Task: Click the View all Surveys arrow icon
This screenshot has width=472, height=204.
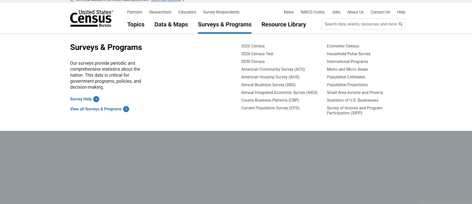Action: click(x=126, y=109)
